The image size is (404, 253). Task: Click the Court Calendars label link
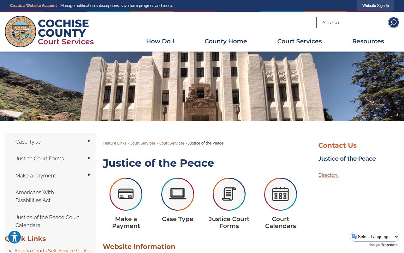[x=281, y=222]
